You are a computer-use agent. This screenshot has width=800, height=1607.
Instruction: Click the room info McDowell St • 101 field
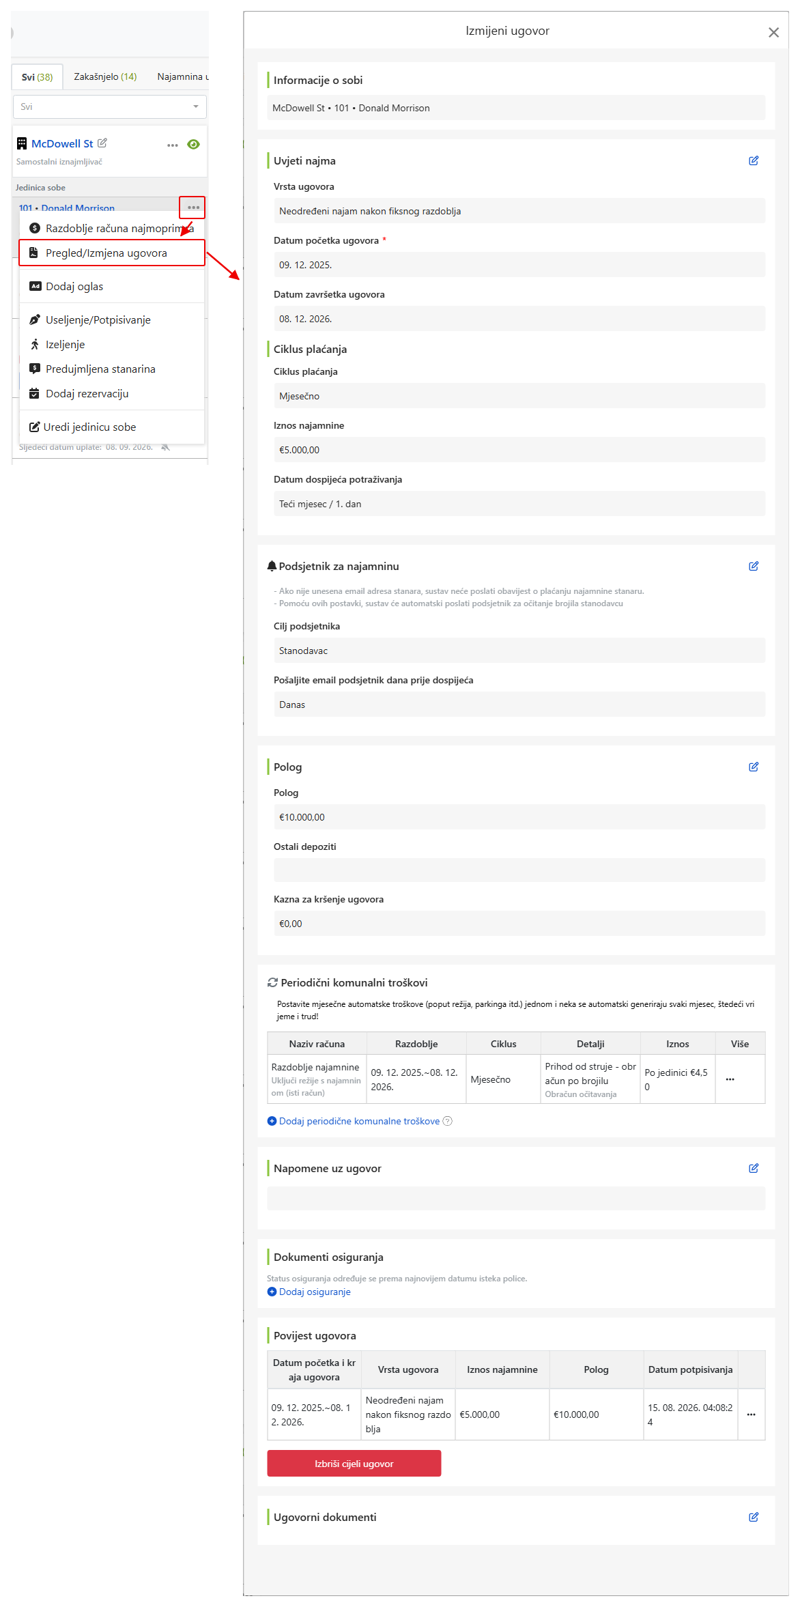click(516, 108)
